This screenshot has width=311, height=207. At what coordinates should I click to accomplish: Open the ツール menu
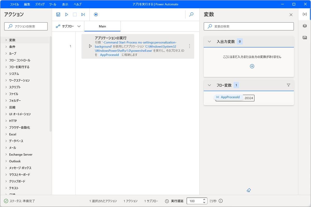click(x=53, y=4)
